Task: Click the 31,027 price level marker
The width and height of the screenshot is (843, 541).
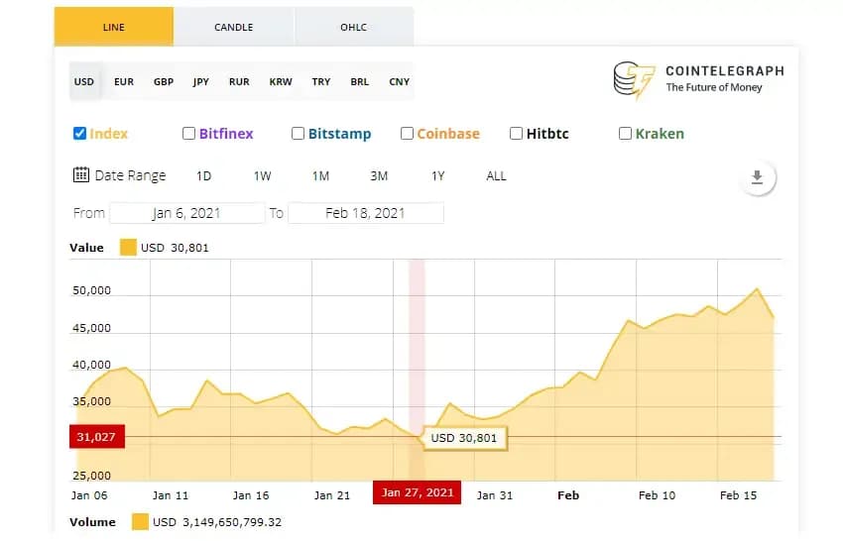Action: [97, 436]
